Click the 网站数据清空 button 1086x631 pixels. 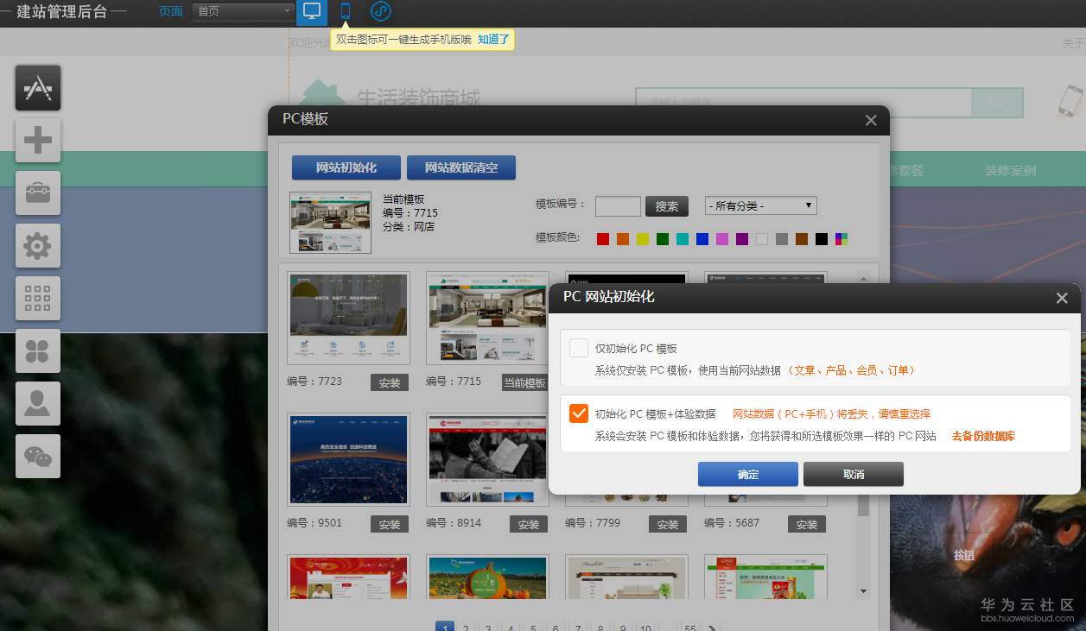(x=461, y=167)
